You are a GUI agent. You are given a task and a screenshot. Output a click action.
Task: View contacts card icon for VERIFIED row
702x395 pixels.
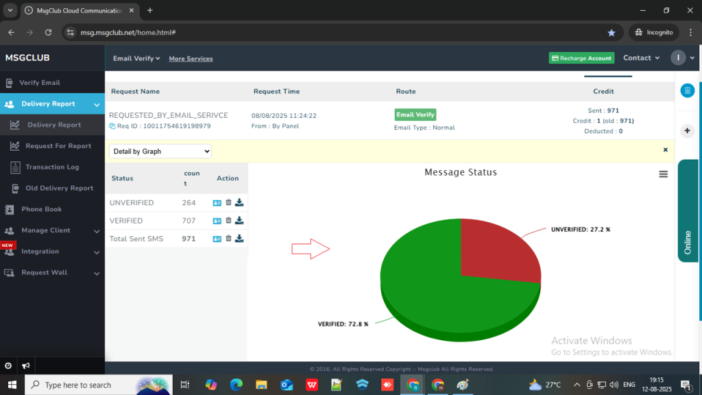[217, 221]
